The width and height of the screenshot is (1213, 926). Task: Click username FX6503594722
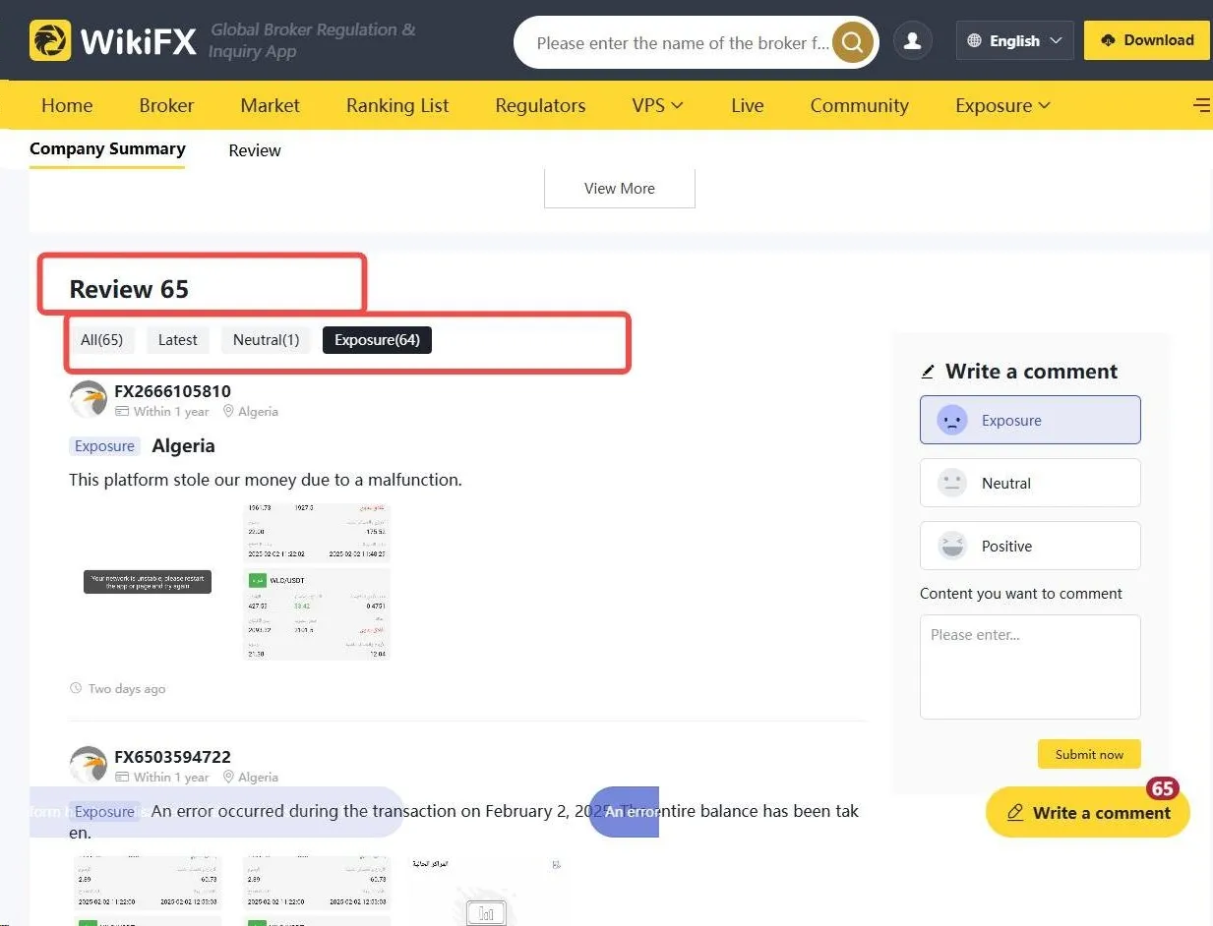pos(173,757)
